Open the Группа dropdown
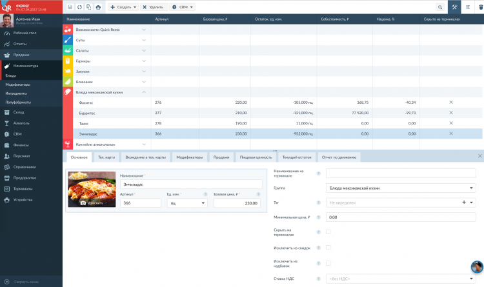Image resolution: width=484 pixels, height=287 pixels. 400,188
